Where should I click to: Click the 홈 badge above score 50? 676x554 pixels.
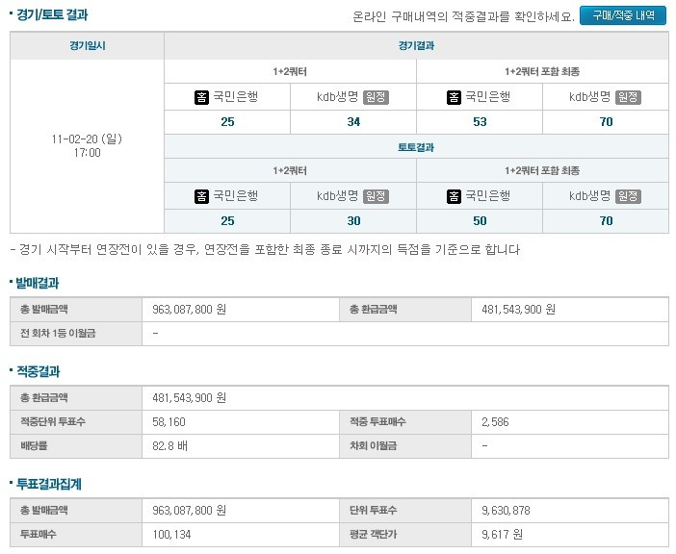click(454, 197)
